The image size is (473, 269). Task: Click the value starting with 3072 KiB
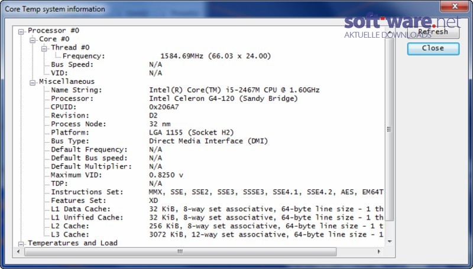click(266, 234)
